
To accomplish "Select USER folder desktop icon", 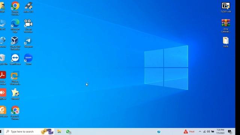I will (x=2, y=7).
